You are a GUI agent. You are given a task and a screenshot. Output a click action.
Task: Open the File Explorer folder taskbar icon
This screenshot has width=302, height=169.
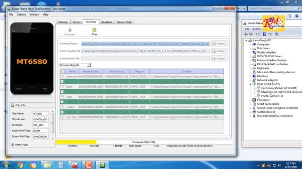click(47, 165)
